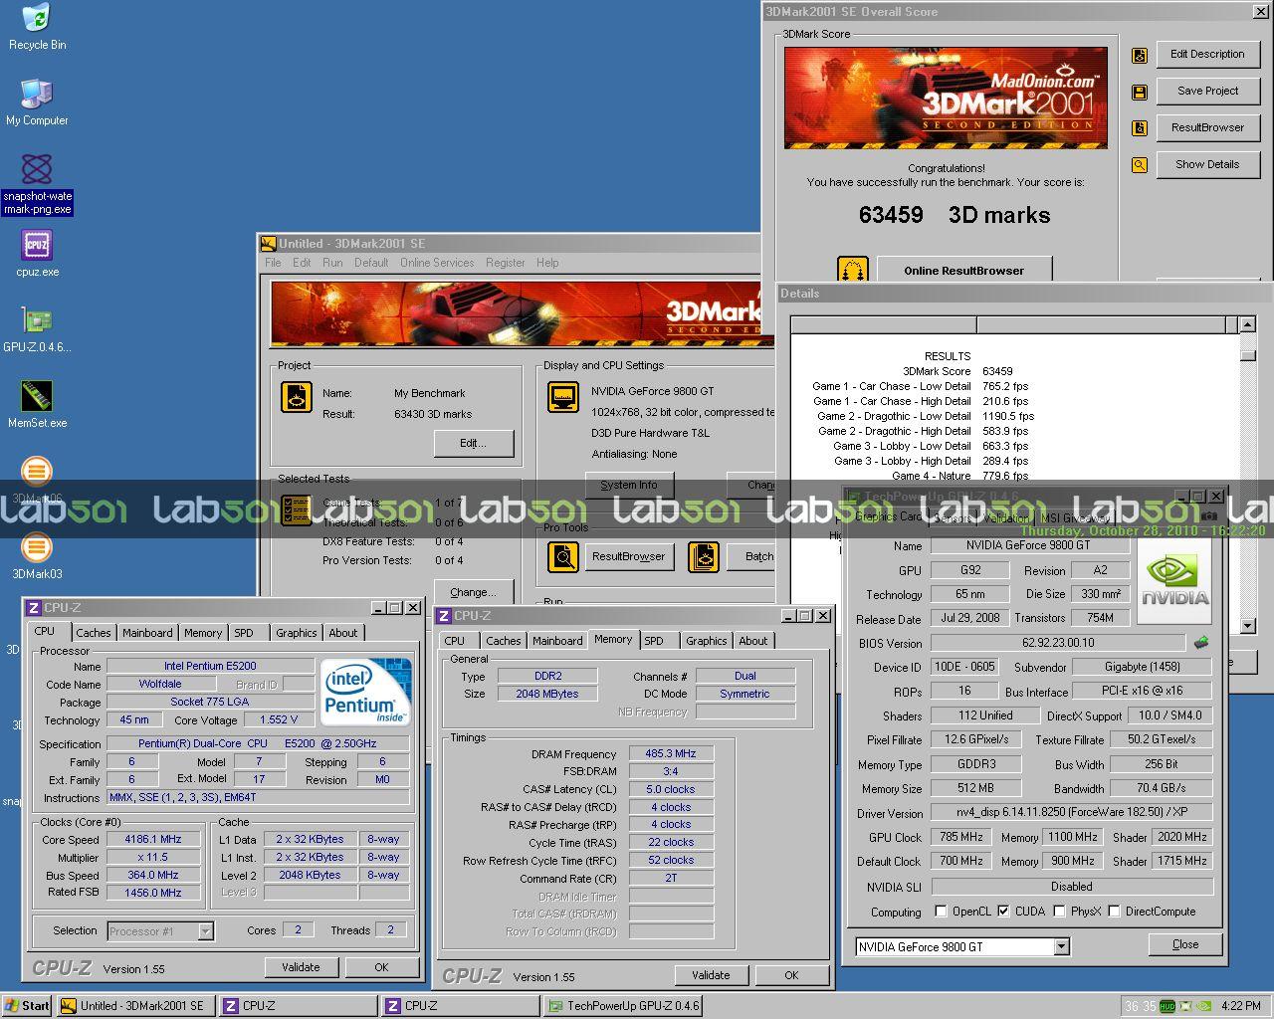Click the GPU-Z BIOS save chip icon
Image resolution: width=1274 pixels, height=1019 pixels.
[1201, 643]
